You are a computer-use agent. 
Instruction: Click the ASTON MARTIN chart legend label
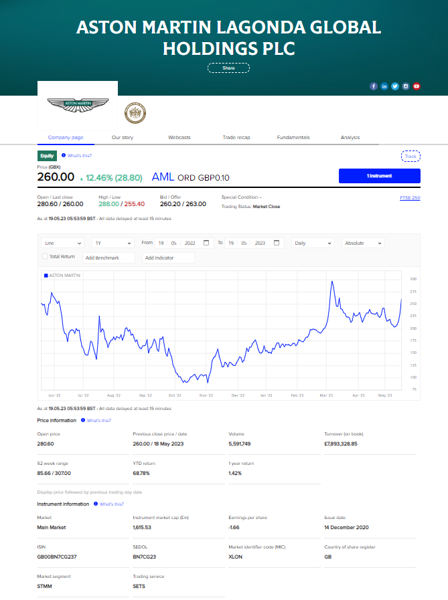coord(65,276)
